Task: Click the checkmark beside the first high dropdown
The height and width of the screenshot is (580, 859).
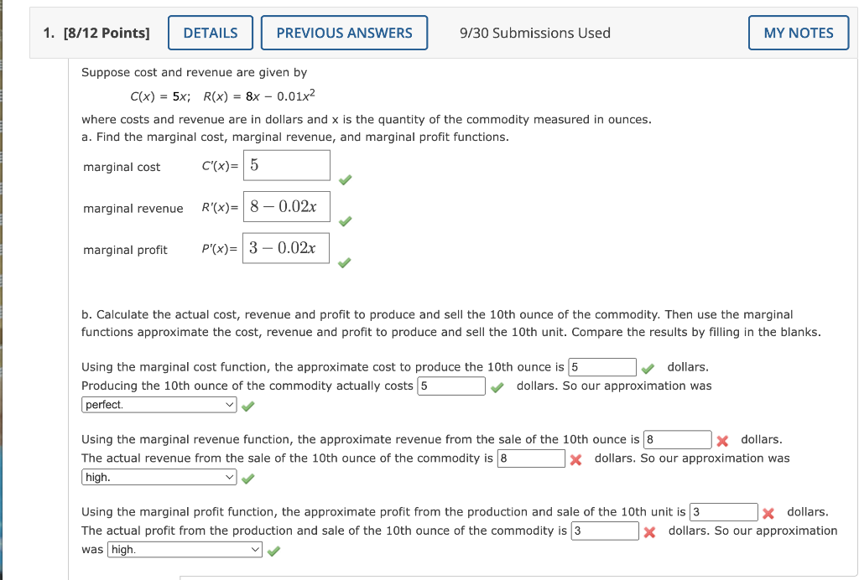Action: 247,478
